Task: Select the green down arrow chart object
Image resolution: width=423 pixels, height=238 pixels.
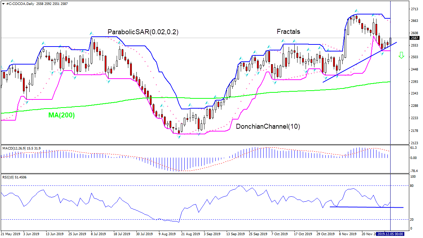Action: [x=401, y=55]
